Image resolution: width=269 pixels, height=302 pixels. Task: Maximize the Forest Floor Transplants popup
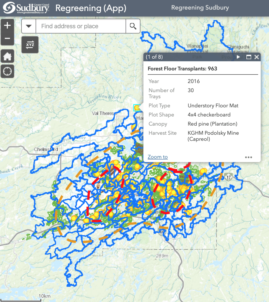[x=249, y=57]
